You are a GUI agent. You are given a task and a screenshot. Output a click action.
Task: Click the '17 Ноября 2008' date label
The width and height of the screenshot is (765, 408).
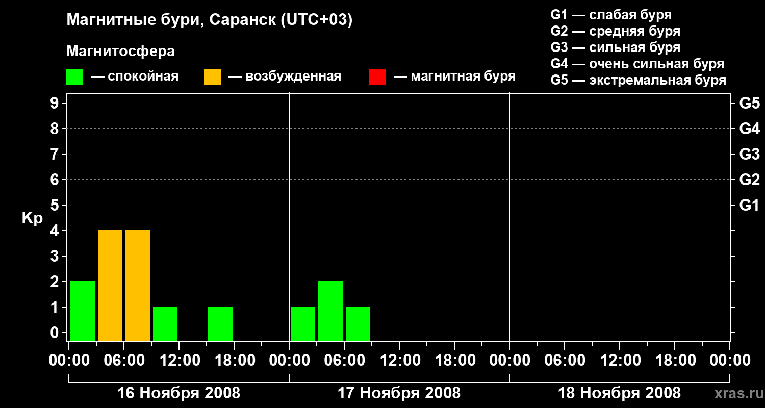[399, 393]
